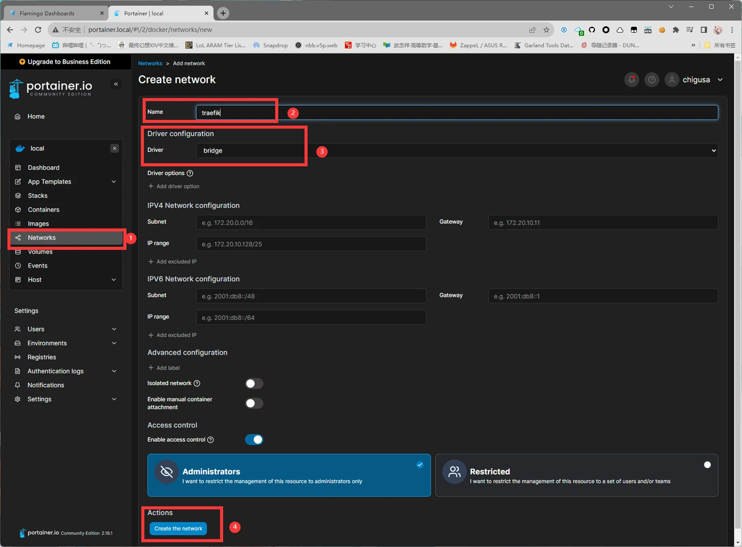
Task: Open the browser tab search chevron
Action: (670, 7)
